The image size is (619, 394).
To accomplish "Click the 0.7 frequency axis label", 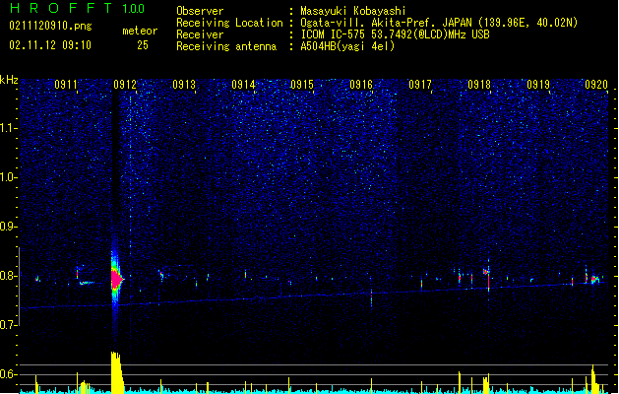I will pyautogui.click(x=9, y=325).
